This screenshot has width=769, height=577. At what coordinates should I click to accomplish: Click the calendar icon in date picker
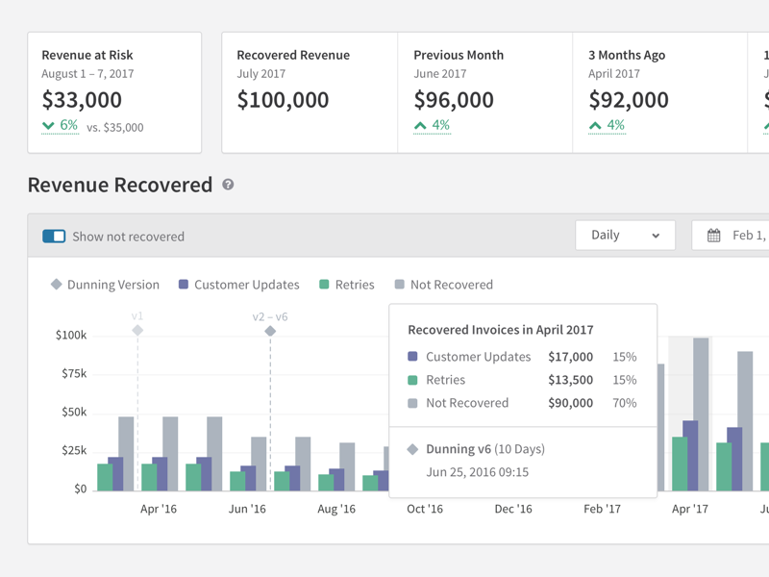713,236
